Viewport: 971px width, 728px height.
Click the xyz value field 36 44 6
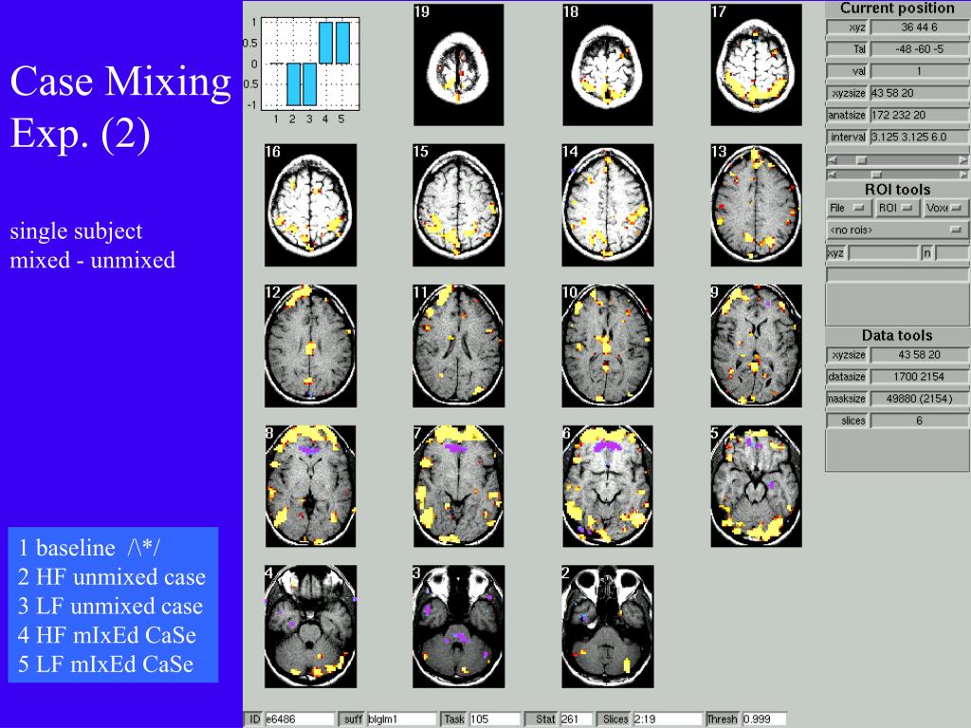(919, 27)
